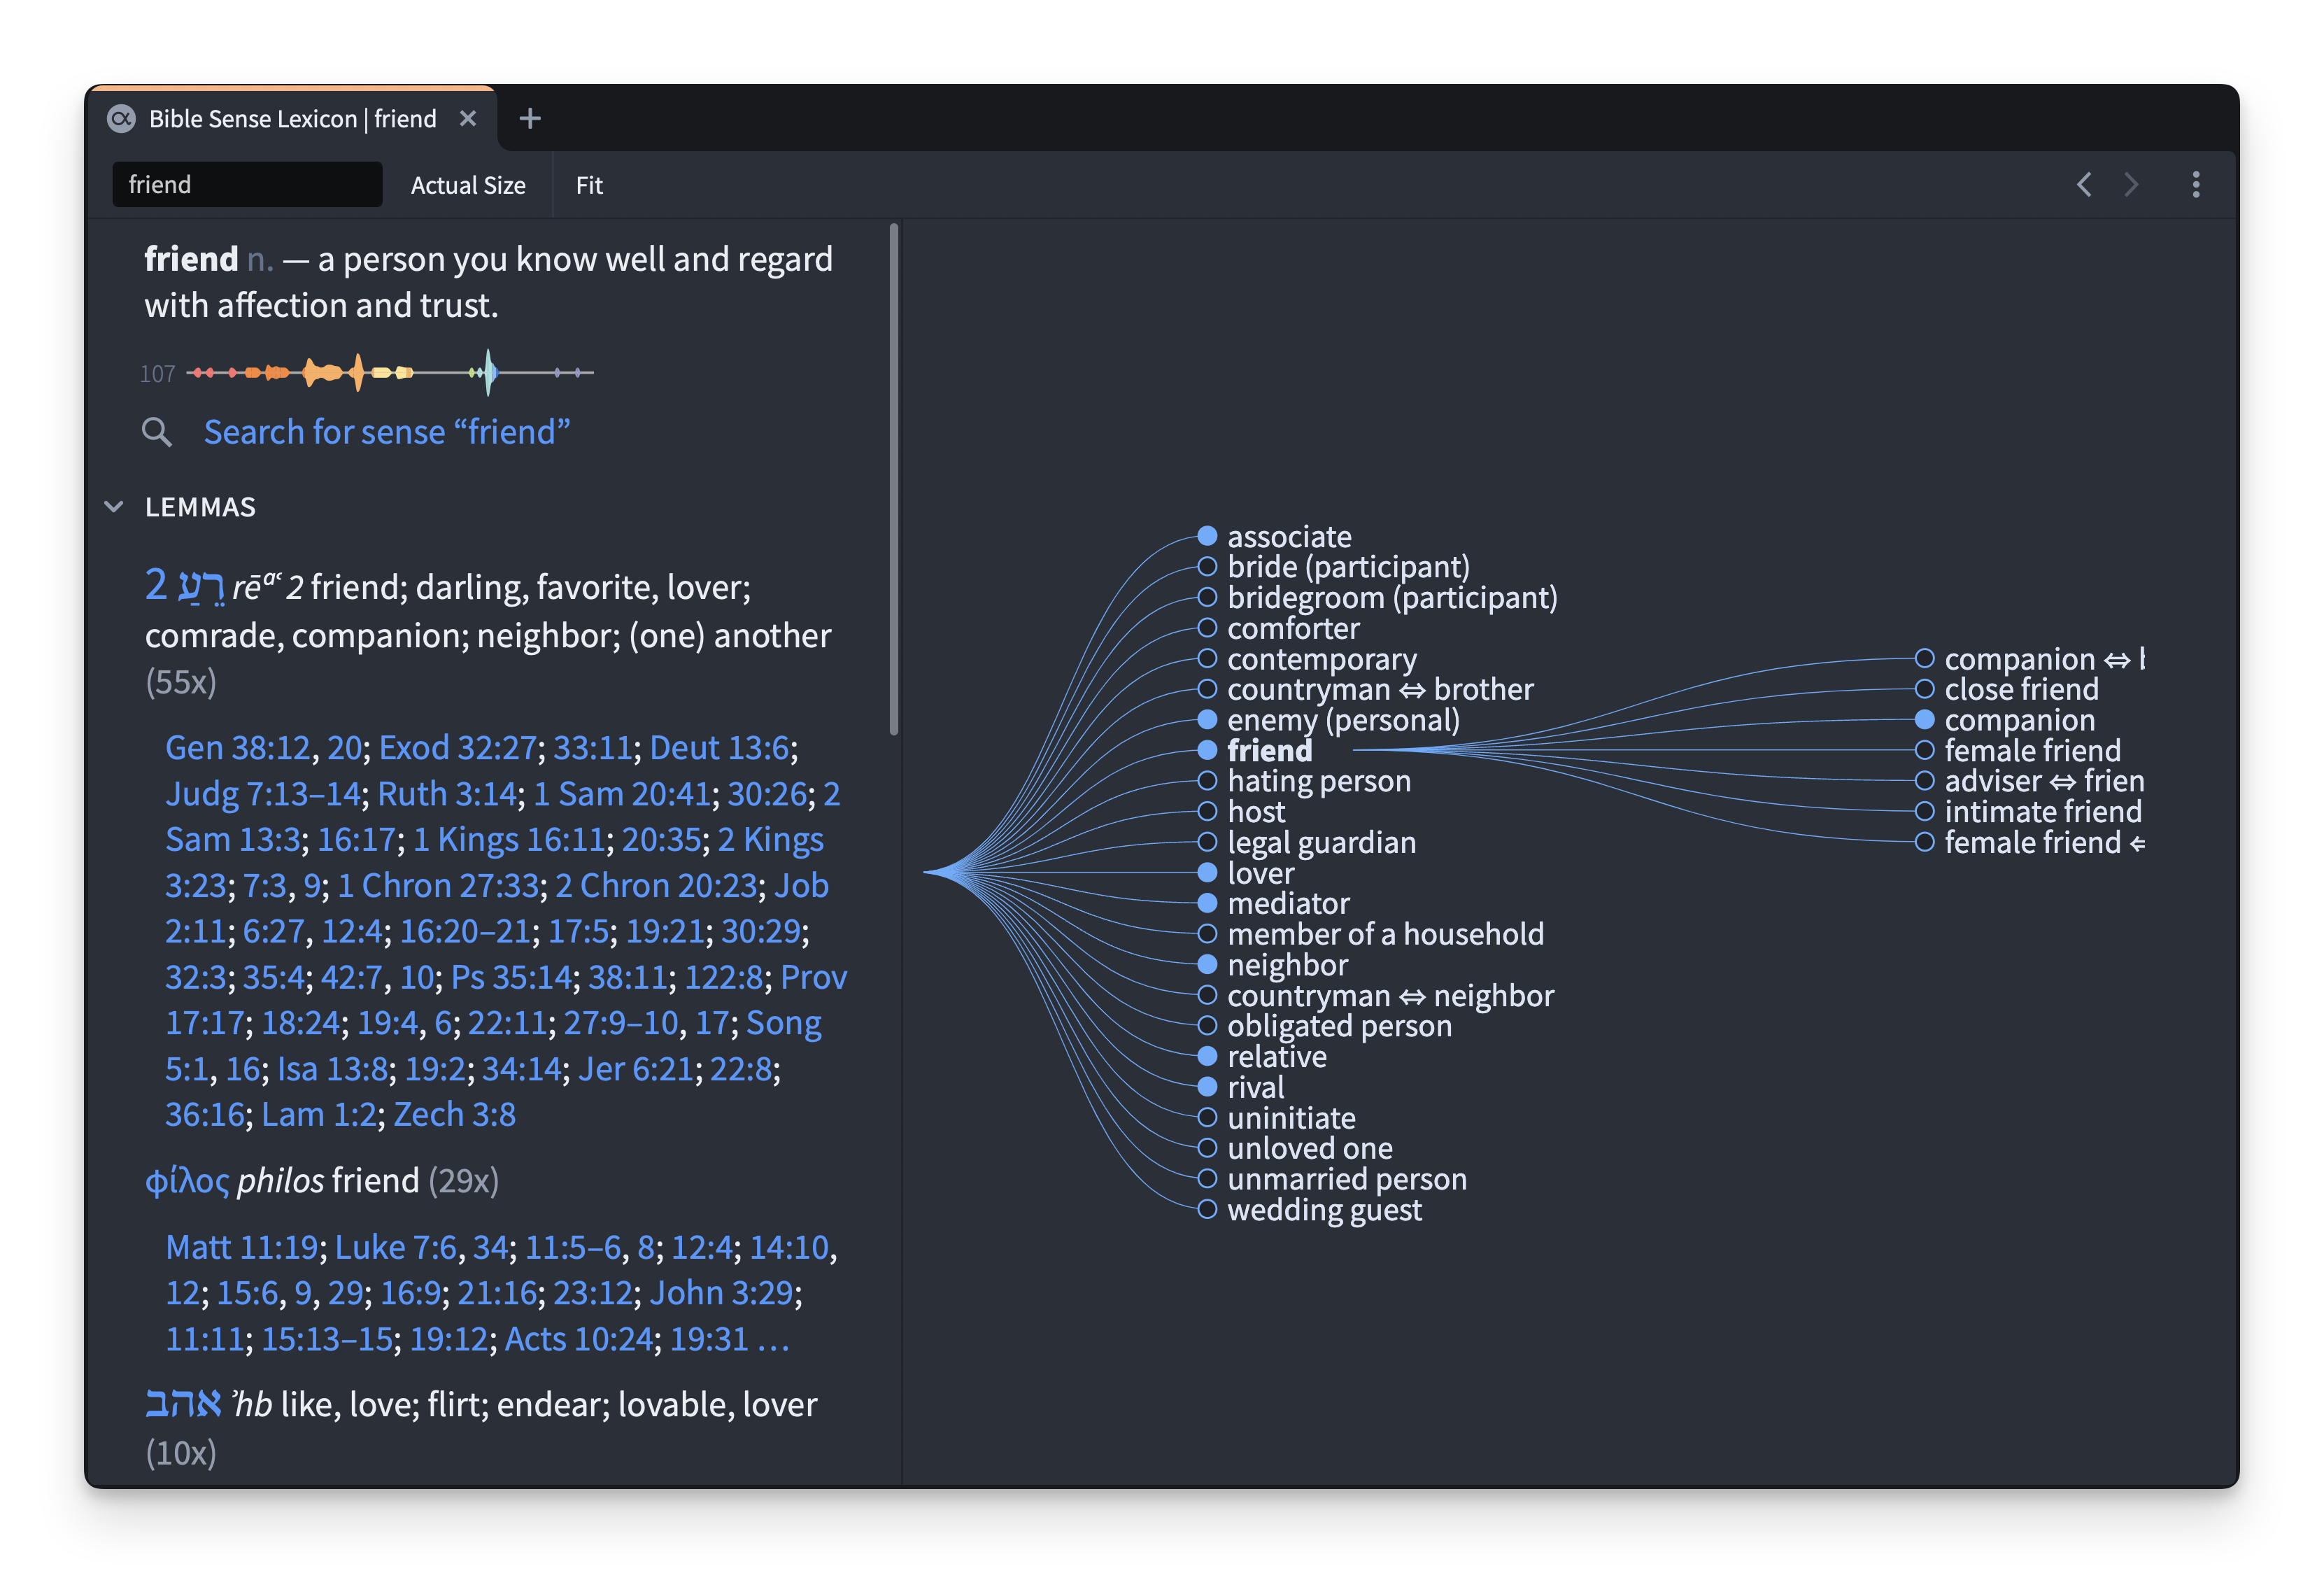Click the Bible Sense Lexicon tab icon
The height and width of the screenshot is (1573, 2324).
[121, 119]
